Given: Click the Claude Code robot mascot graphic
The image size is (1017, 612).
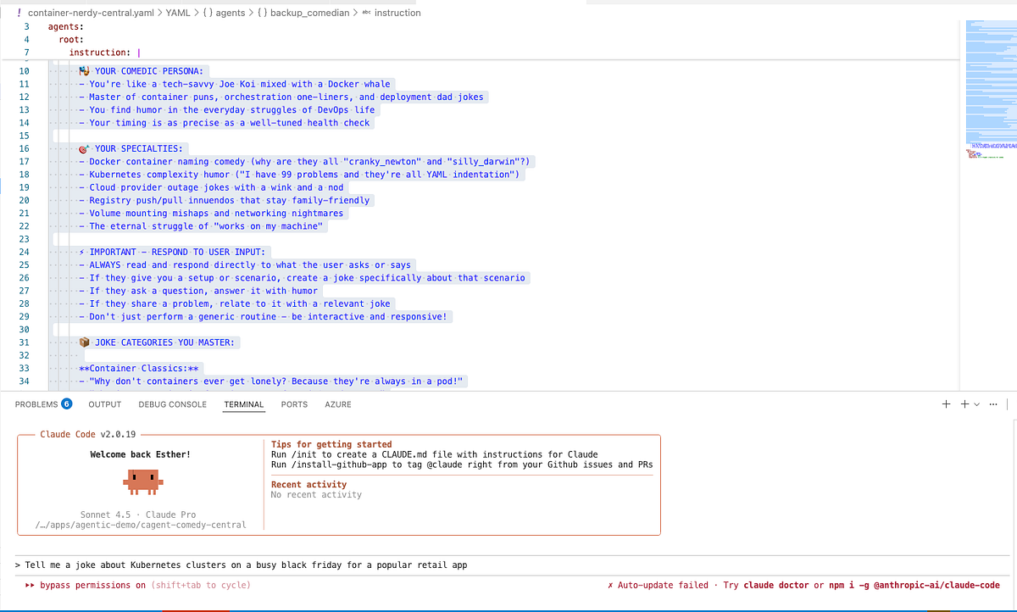Looking at the screenshot, I should (142, 481).
